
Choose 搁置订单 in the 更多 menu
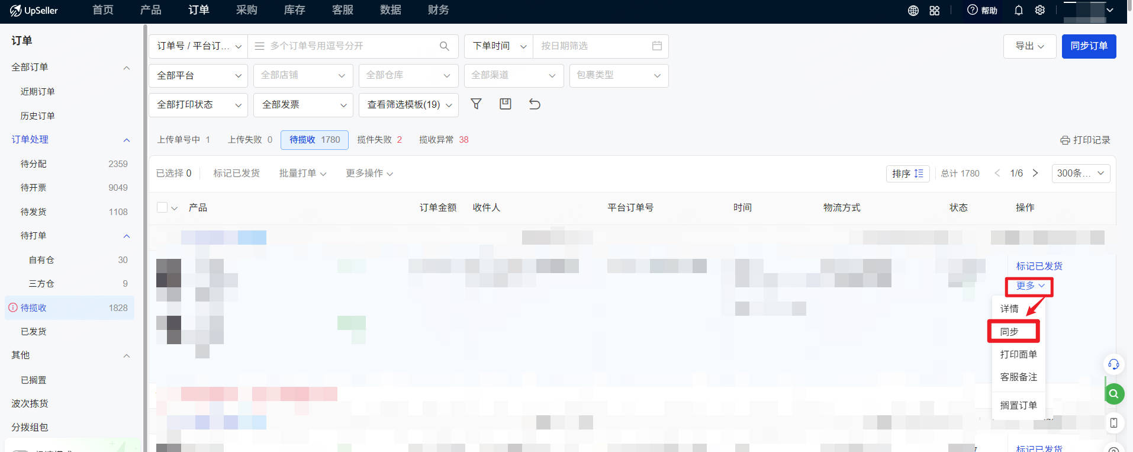point(1018,405)
